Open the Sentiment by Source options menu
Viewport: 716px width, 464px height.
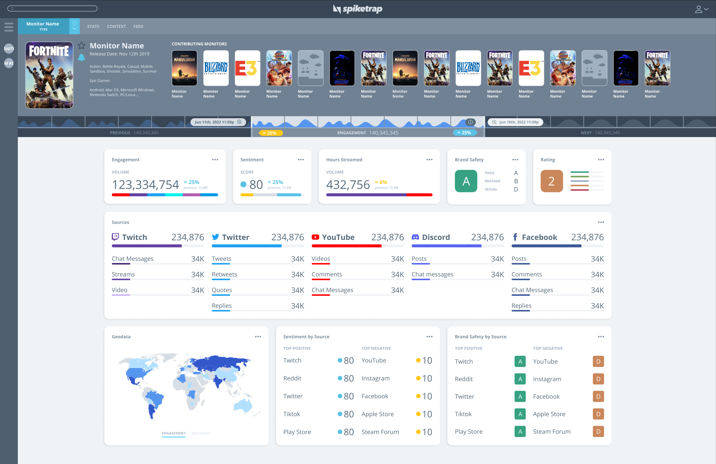pyautogui.click(x=429, y=337)
